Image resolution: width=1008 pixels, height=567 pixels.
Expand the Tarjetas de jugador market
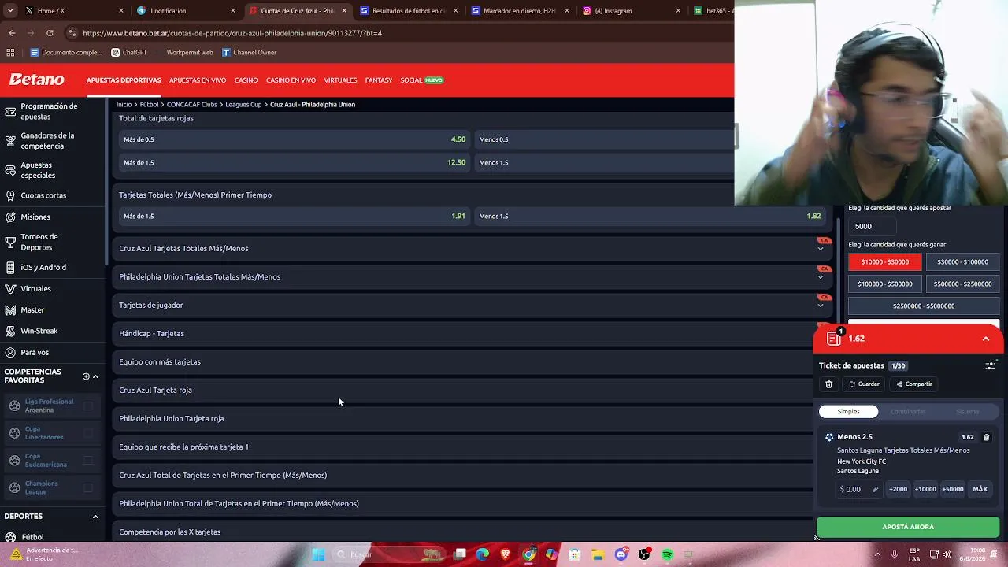(471, 305)
